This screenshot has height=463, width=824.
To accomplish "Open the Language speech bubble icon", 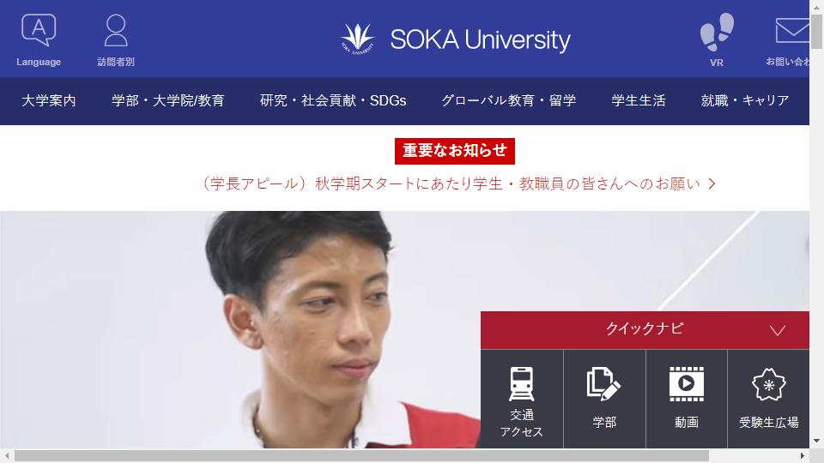I will (x=39, y=30).
